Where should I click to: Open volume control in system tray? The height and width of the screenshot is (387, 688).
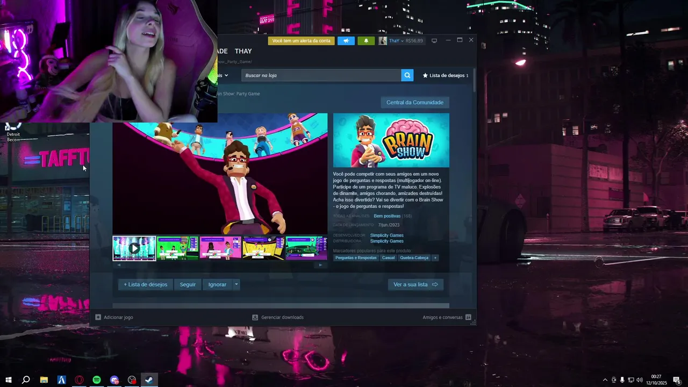click(640, 380)
